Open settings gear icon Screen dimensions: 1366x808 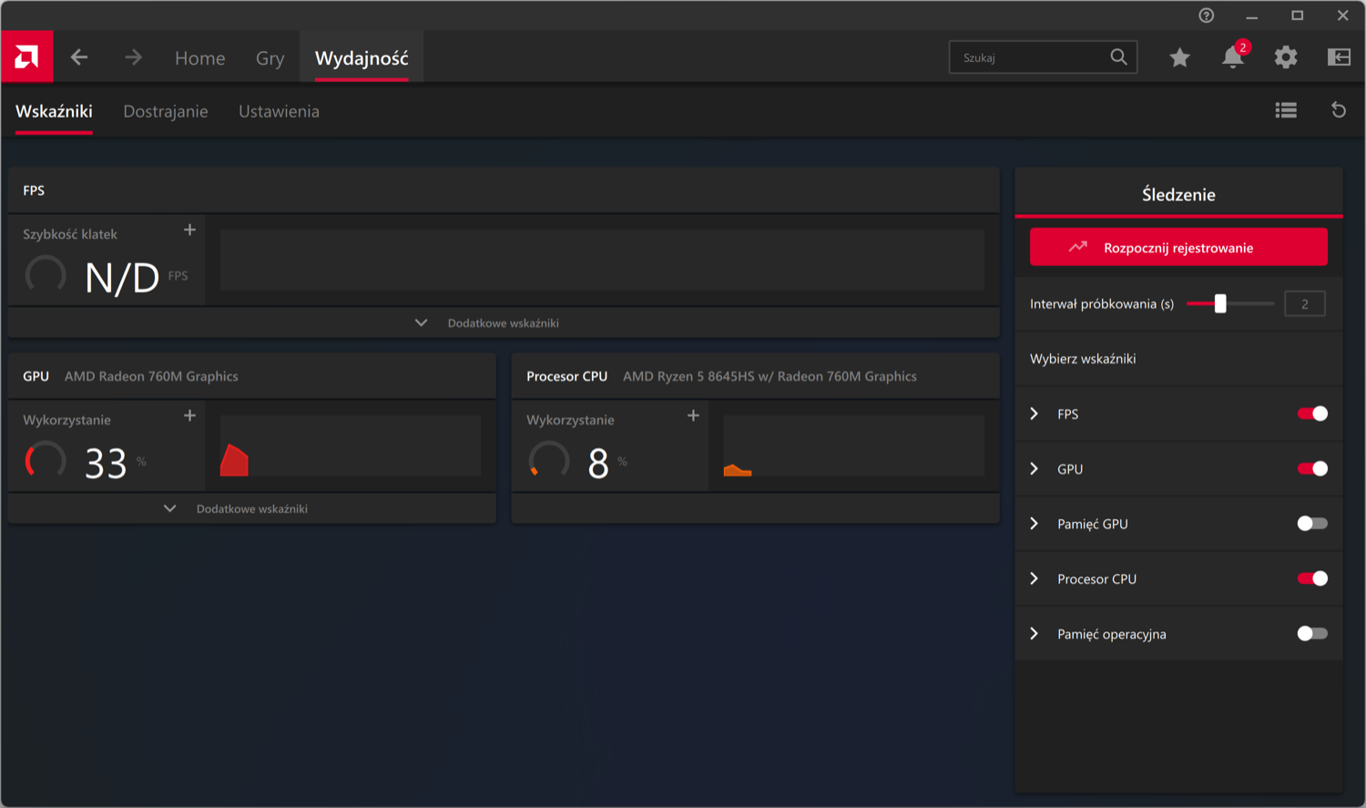point(1286,57)
